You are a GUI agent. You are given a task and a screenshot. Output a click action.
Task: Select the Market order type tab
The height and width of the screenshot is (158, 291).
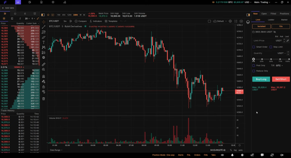pyautogui.click(x=284, y=20)
